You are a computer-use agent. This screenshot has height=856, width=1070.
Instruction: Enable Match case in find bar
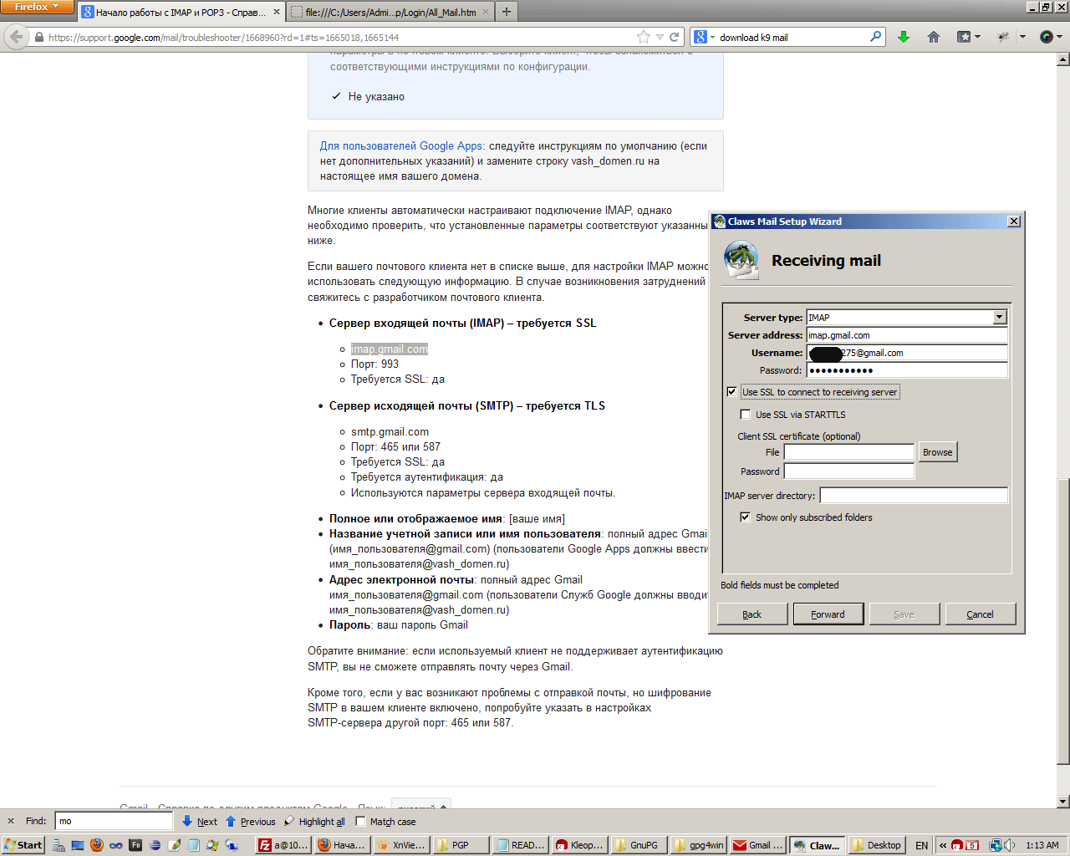point(361,821)
